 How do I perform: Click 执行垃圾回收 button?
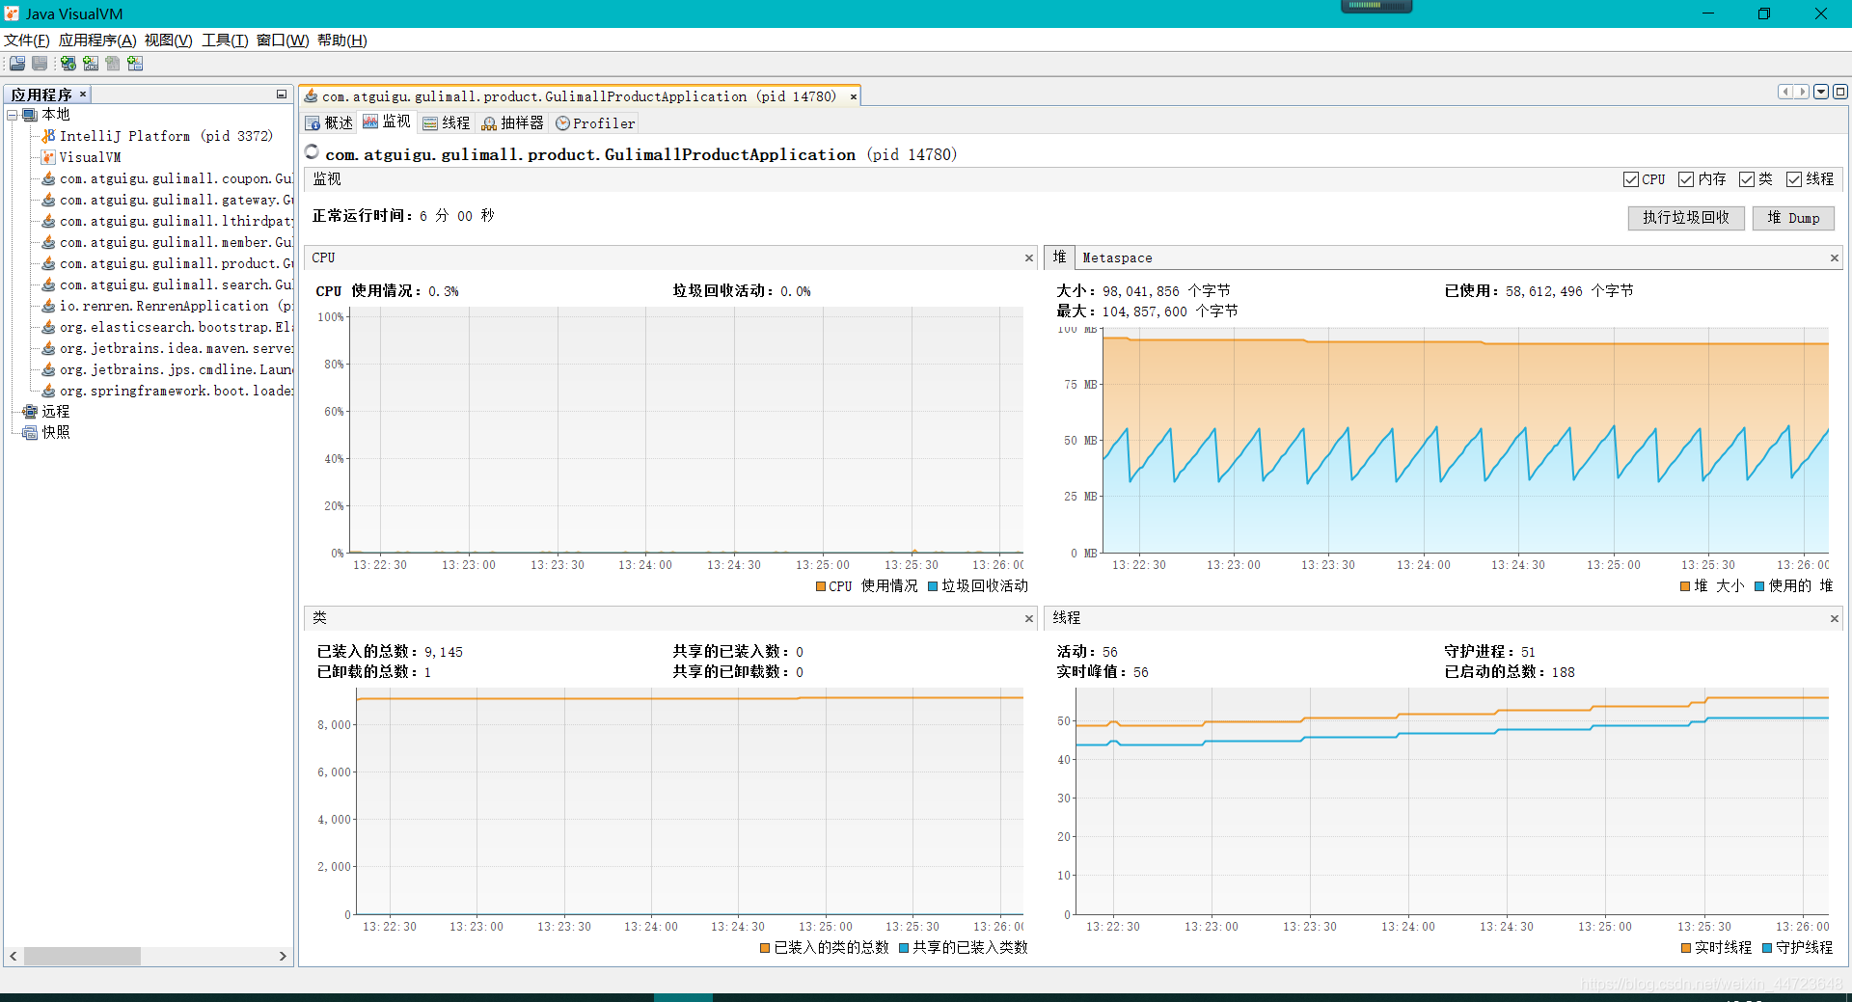pos(1686,218)
